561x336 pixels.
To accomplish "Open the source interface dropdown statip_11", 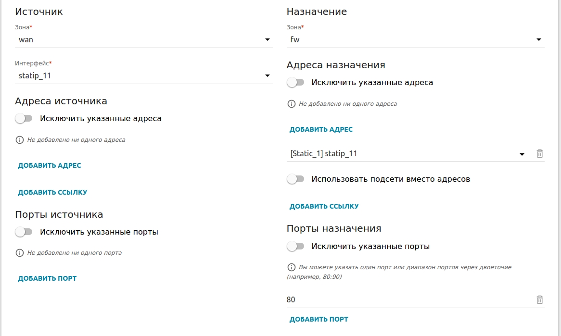I will (x=143, y=75).
